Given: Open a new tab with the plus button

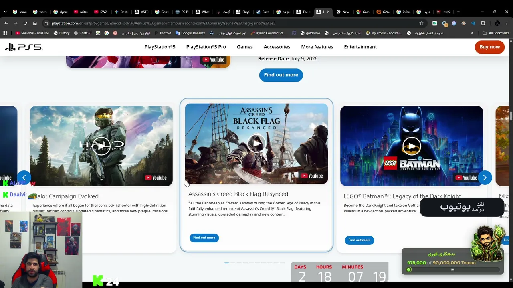Looking at the screenshot, I should coord(458,12).
